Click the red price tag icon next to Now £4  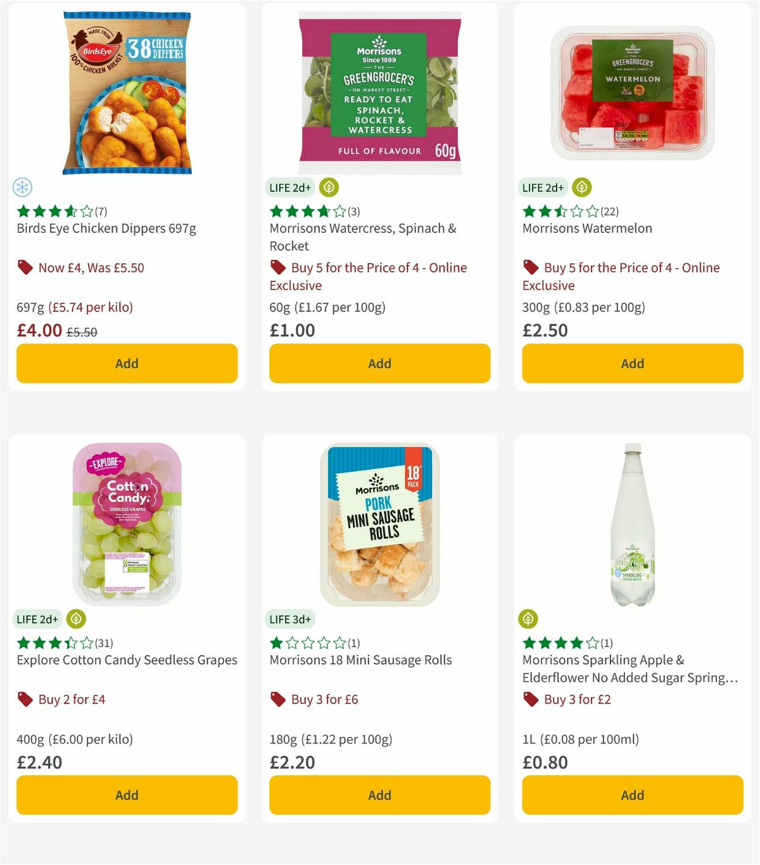tap(25, 268)
